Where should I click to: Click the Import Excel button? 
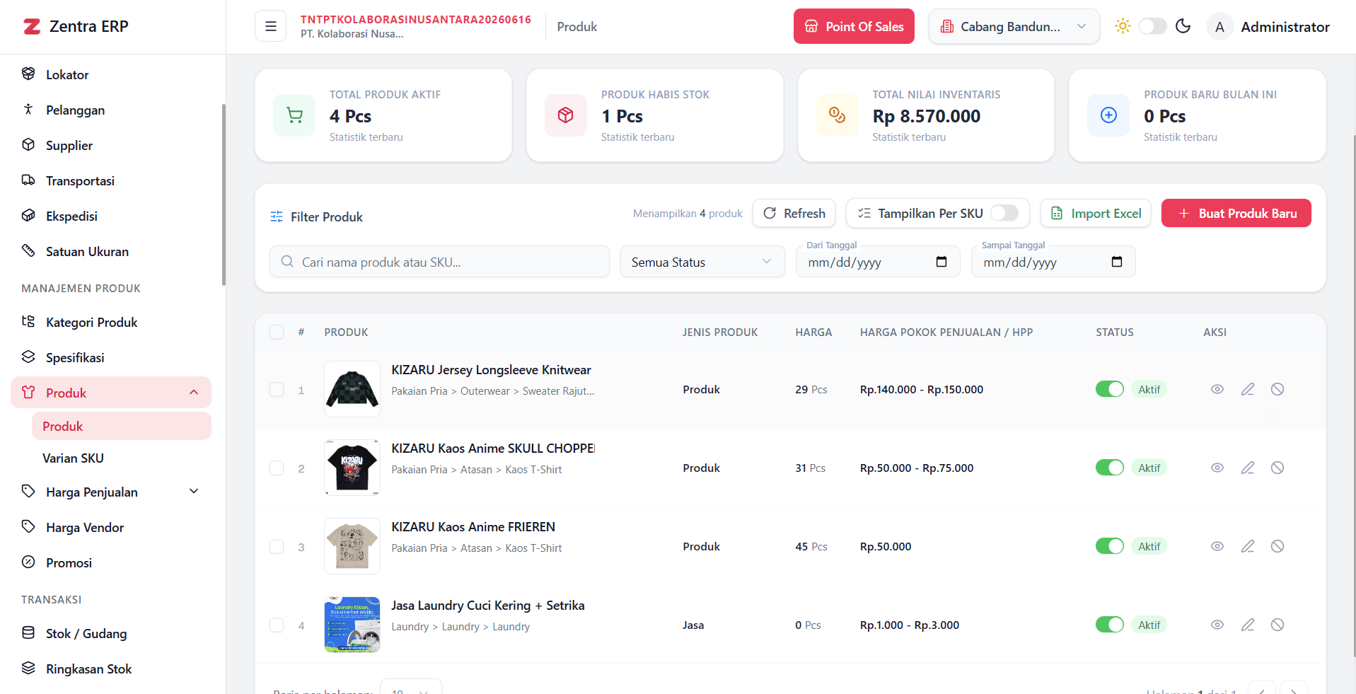pos(1096,213)
